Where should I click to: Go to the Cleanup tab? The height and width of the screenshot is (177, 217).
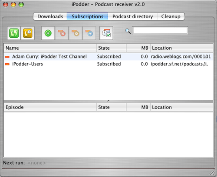pyautogui.click(x=171, y=16)
